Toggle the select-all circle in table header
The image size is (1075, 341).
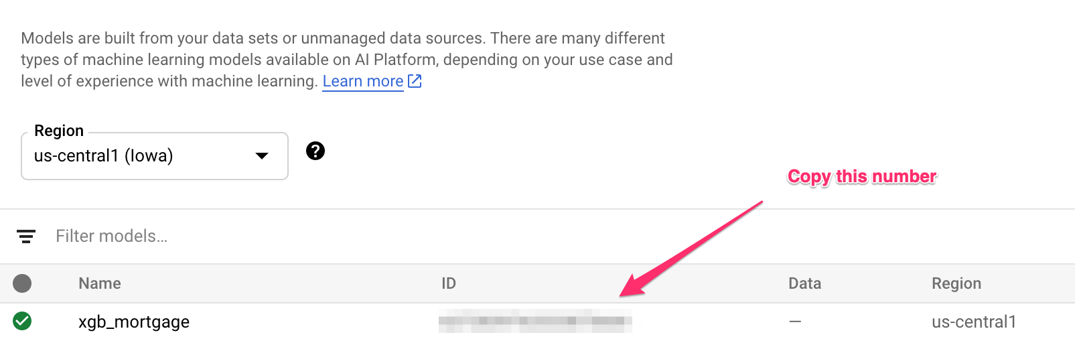click(x=22, y=283)
